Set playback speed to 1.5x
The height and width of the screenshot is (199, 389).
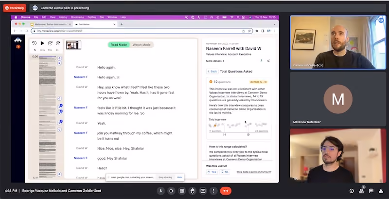[x=50, y=50]
